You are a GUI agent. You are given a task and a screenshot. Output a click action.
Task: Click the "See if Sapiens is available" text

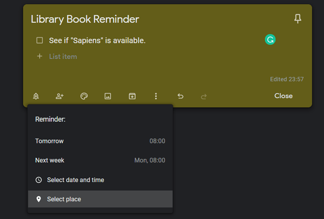click(97, 40)
